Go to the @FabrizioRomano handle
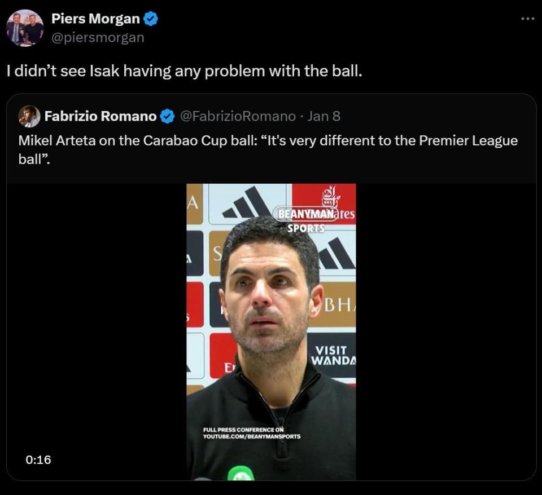Image resolution: width=542 pixels, height=495 pixels. pyautogui.click(x=238, y=116)
